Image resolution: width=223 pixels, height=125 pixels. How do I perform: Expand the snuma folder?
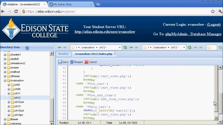5,68
